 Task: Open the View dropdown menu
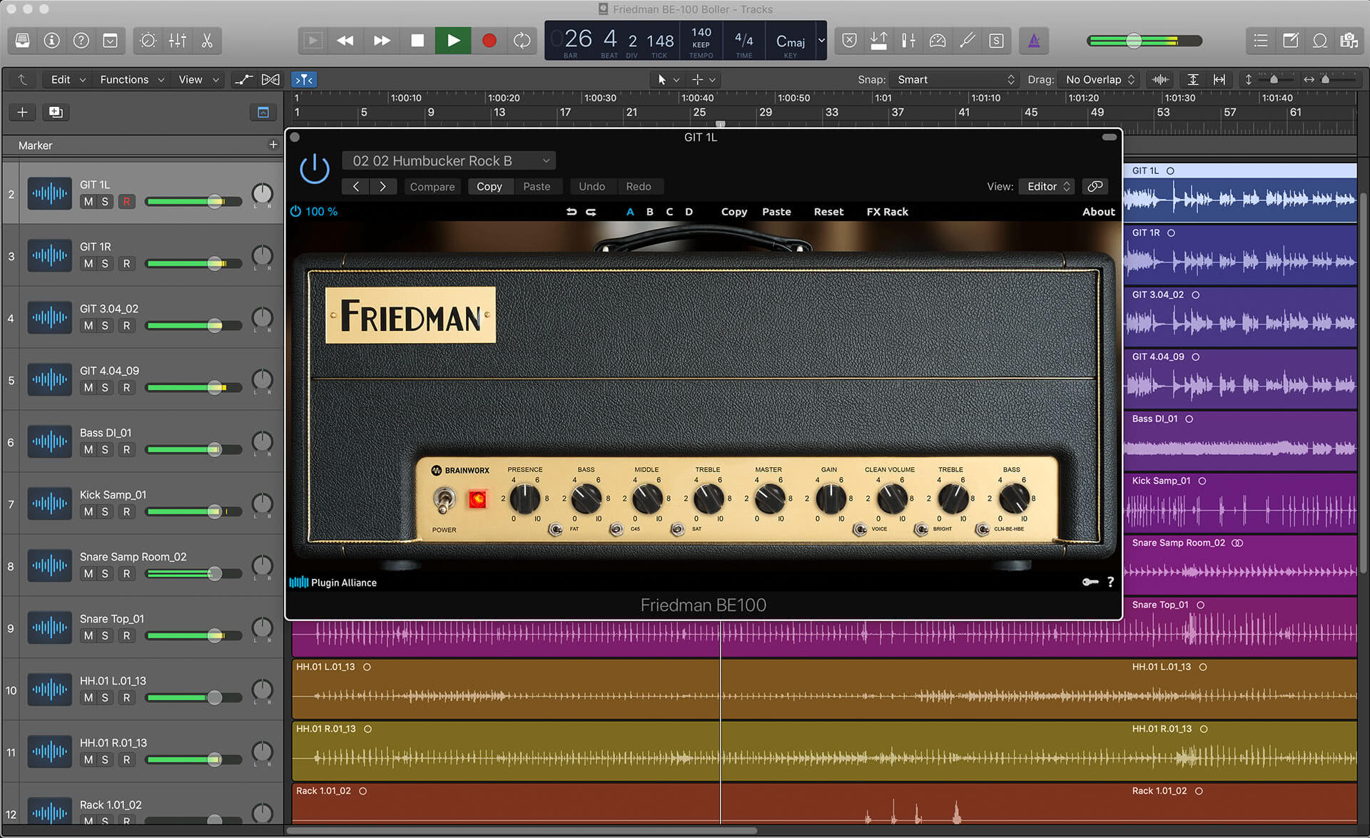[198, 80]
